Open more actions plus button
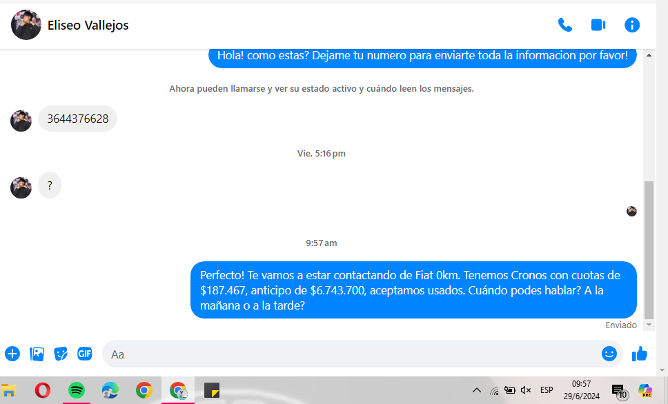This screenshot has height=404, width=668. click(x=12, y=354)
